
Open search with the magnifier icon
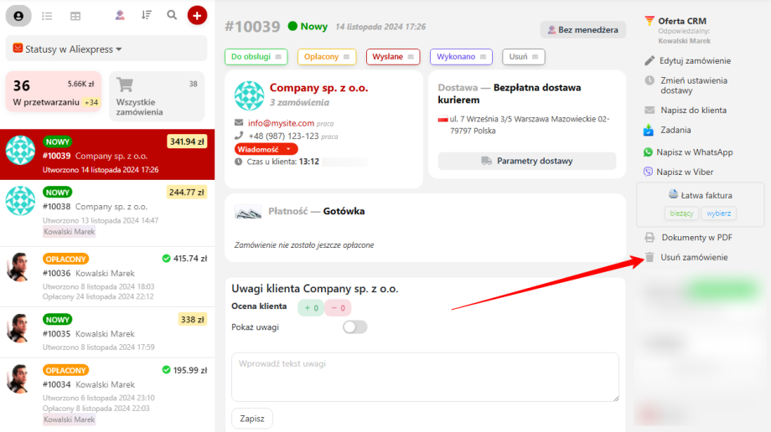172,15
